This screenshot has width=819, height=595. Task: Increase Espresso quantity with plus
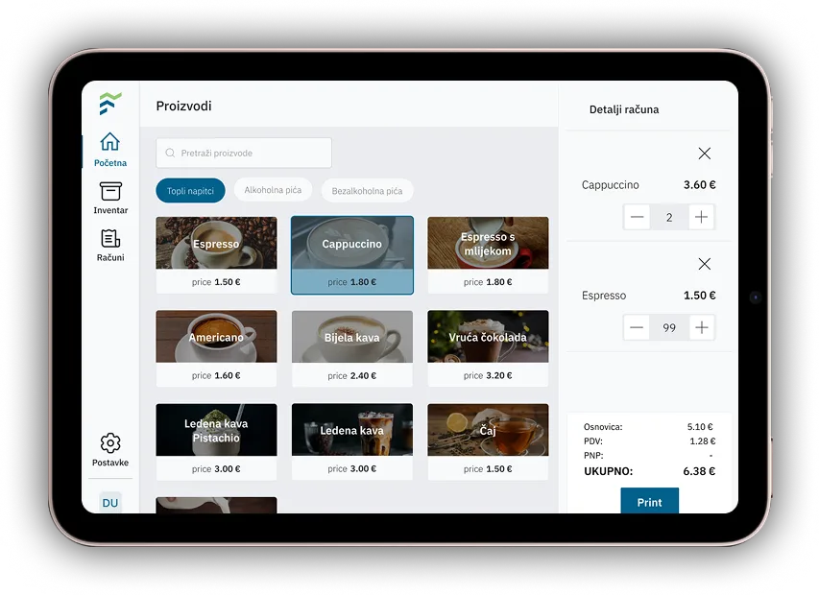point(702,328)
